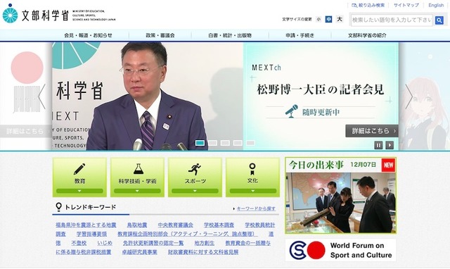Go to previous slide with left arrow
Screen dimensions: 450x269
coord(42,96)
